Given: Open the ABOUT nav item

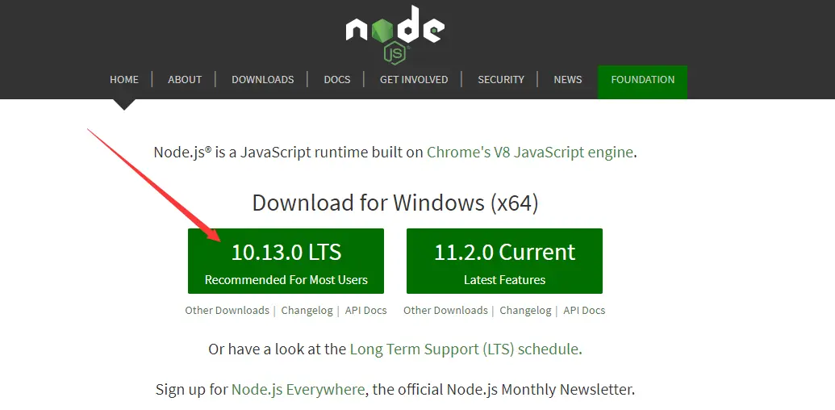Looking at the screenshot, I should (185, 80).
